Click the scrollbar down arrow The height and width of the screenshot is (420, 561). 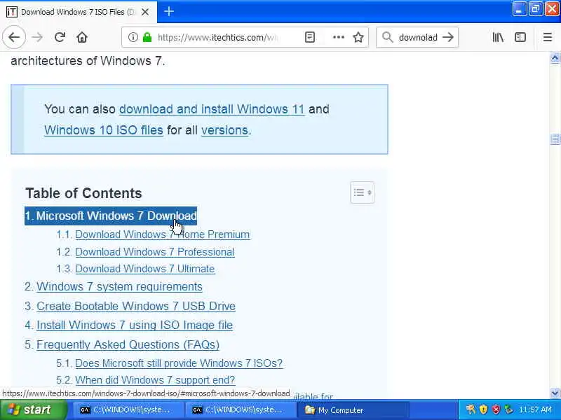coord(555,393)
